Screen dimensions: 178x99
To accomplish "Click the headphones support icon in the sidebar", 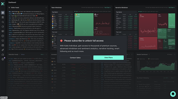I will coord(3,55).
